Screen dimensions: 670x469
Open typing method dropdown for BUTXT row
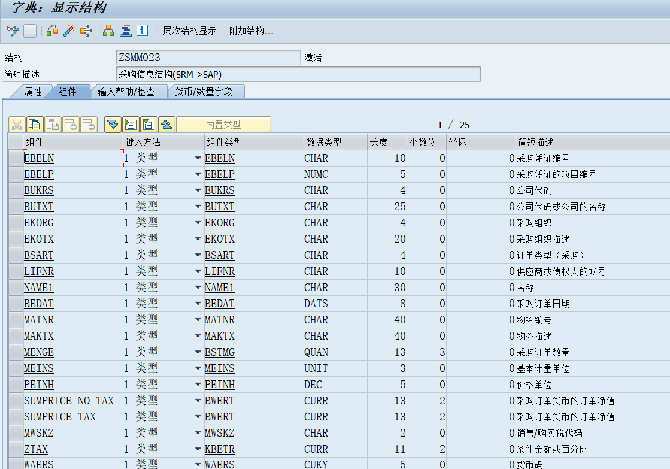[198, 207]
